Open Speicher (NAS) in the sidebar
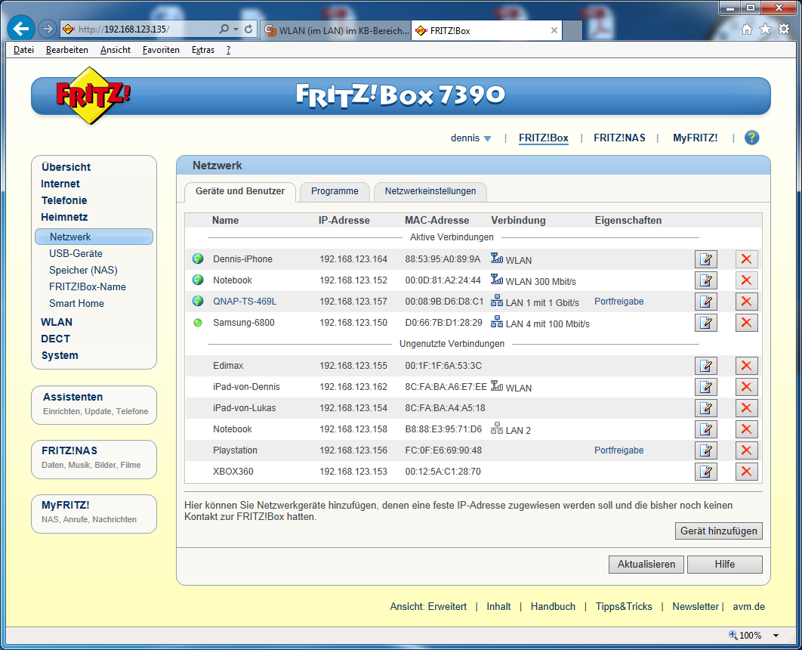This screenshot has height=650, width=802. (83, 271)
